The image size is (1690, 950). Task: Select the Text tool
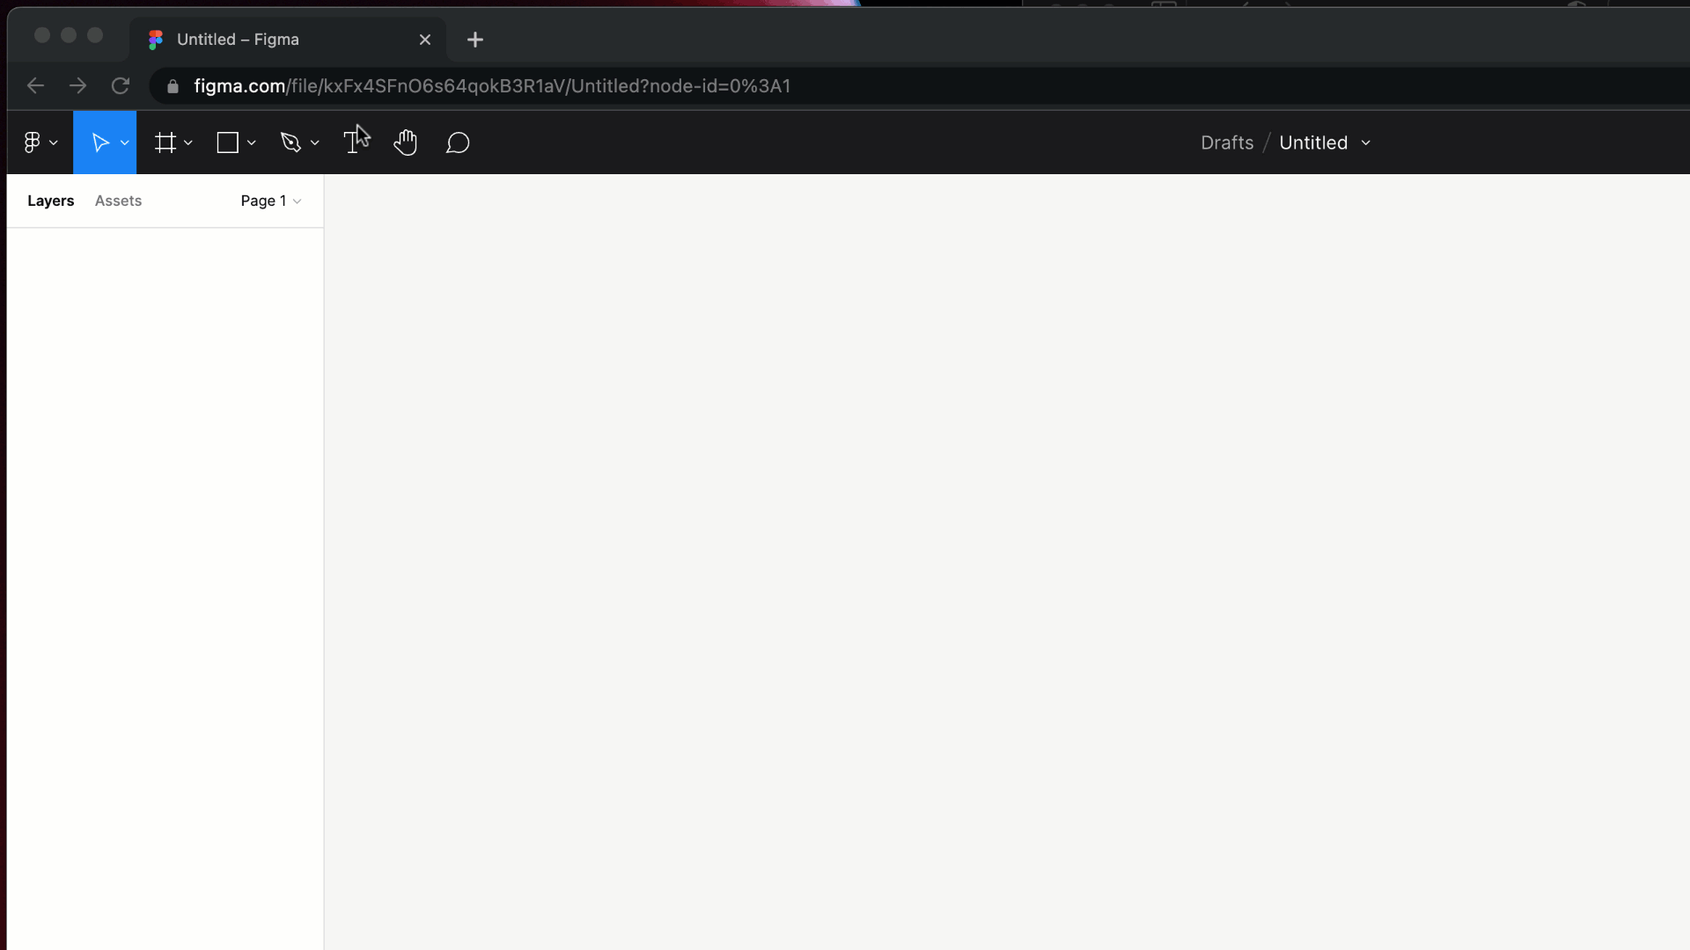[354, 142]
